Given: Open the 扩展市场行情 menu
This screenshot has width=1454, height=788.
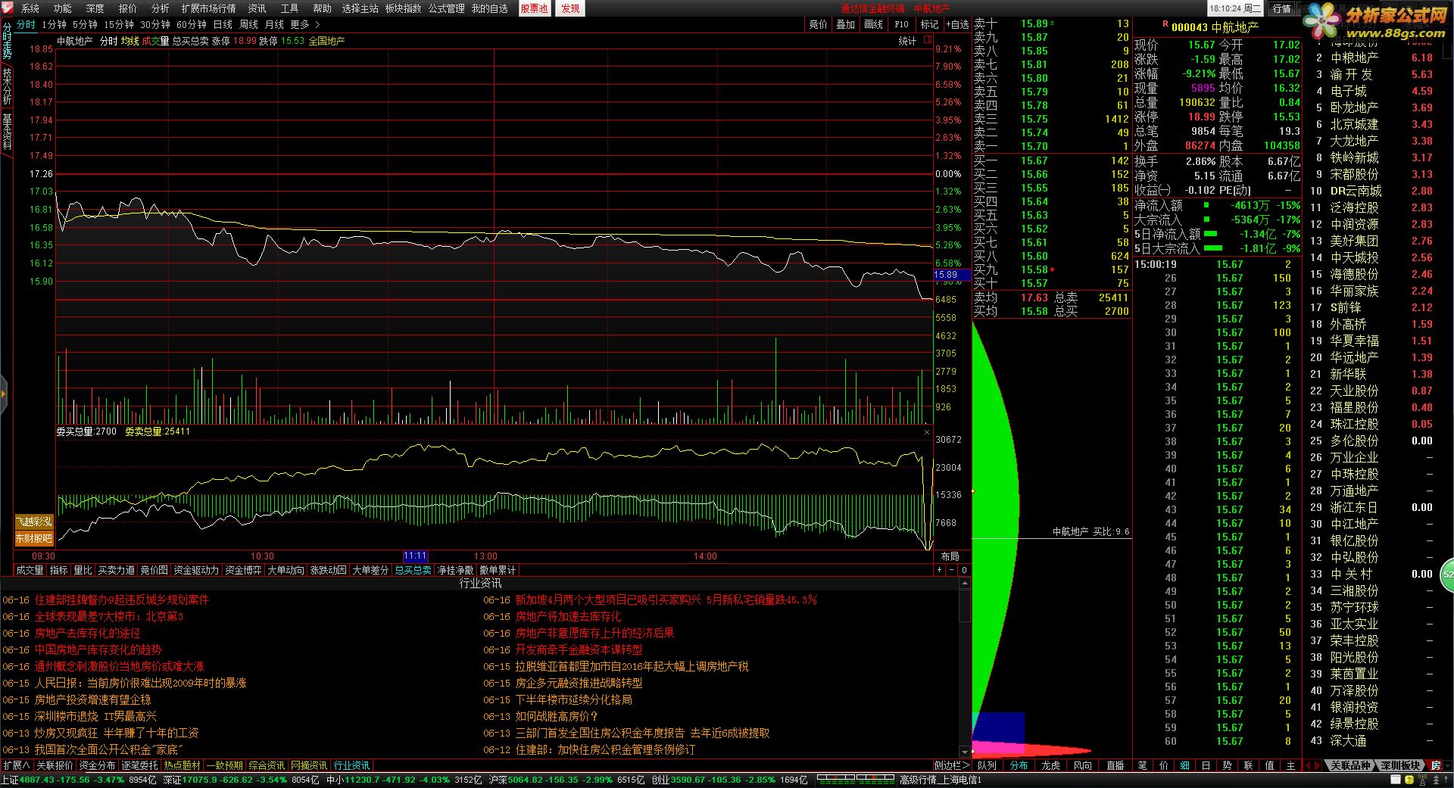Looking at the screenshot, I should (209, 8).
